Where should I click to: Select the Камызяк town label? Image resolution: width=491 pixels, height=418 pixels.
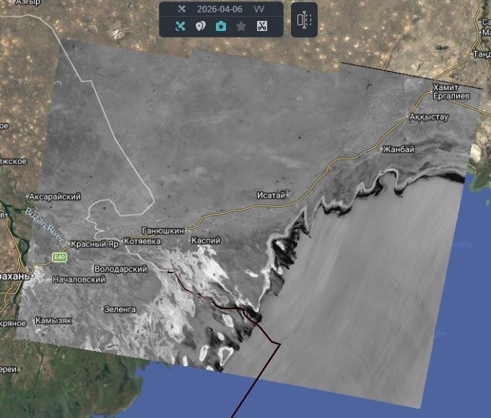[53, 320]
